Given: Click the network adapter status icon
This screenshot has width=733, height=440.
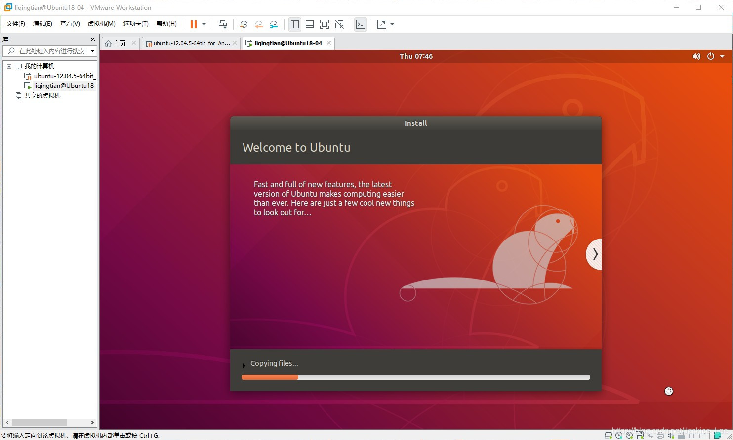Looking at the screenshot, I should click(x=650, y=435).
